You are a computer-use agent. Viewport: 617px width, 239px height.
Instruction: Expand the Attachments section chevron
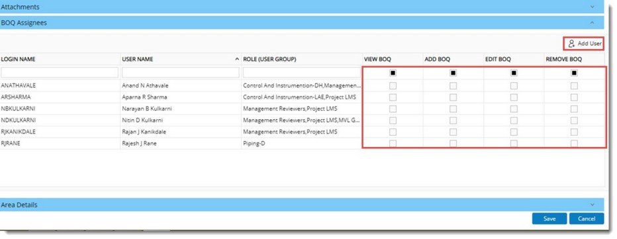(592, 7)
